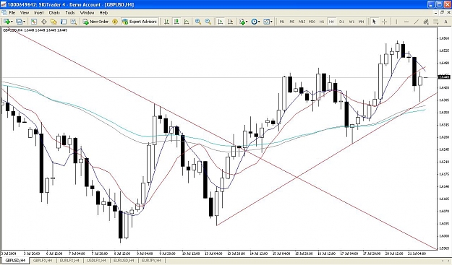
Task: Toggle the Data Window crosshair-target icon
Action: 44,22
